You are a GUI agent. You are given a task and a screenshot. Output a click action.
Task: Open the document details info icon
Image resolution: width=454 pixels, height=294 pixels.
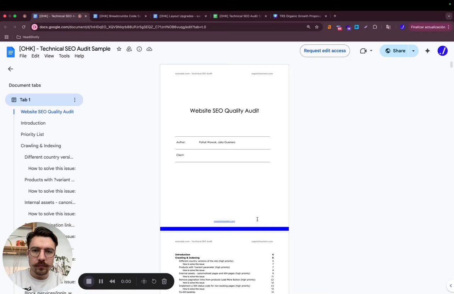point(139,49)
